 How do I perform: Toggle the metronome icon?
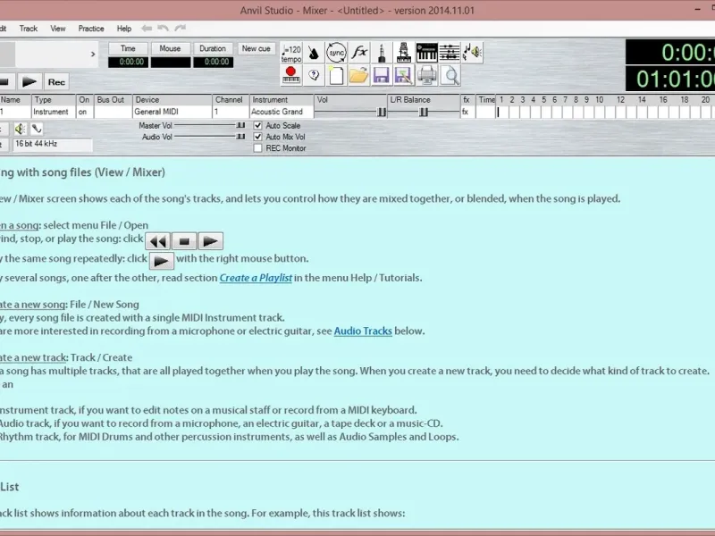314,53
